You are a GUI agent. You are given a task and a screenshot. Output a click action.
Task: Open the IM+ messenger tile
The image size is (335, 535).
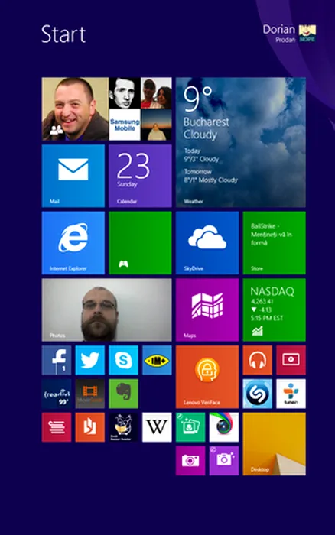(x=157, y=360)
